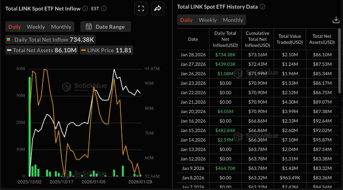The width and height of the screenshot is (343, 190).
Task: Download history data using the download icon
Action: pos(336,20)
